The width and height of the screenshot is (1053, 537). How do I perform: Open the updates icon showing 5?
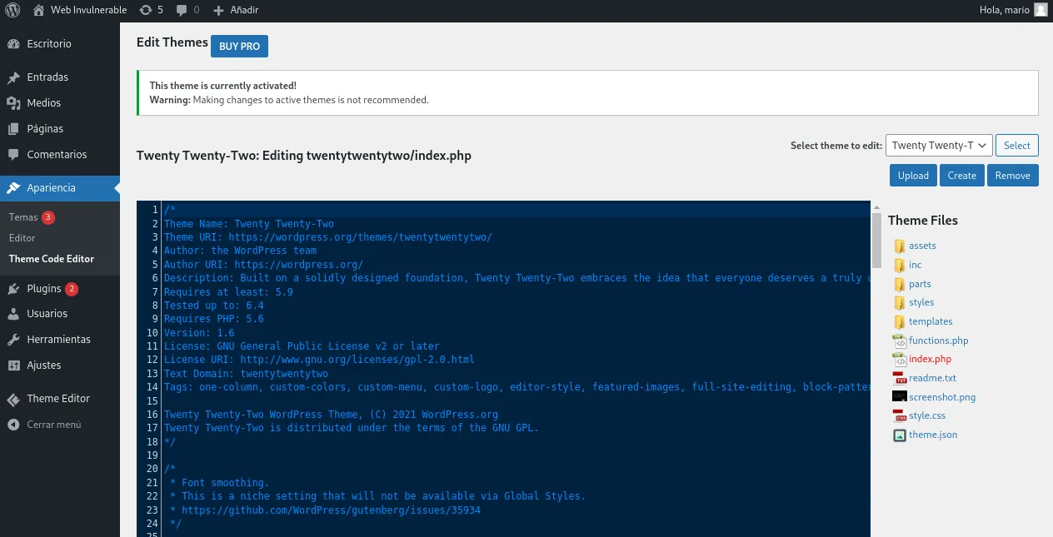147,10
